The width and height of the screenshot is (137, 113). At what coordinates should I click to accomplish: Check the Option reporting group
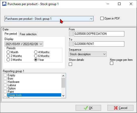5,88
